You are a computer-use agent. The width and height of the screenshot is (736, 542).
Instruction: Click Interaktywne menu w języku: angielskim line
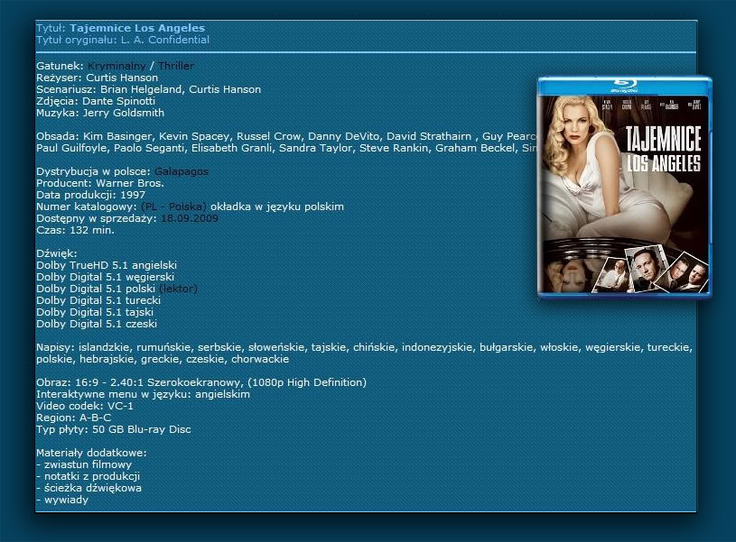pos(144,394)
